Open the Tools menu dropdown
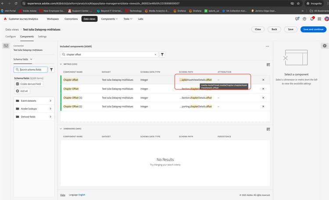The image size is (329, 200). point(128,19)
